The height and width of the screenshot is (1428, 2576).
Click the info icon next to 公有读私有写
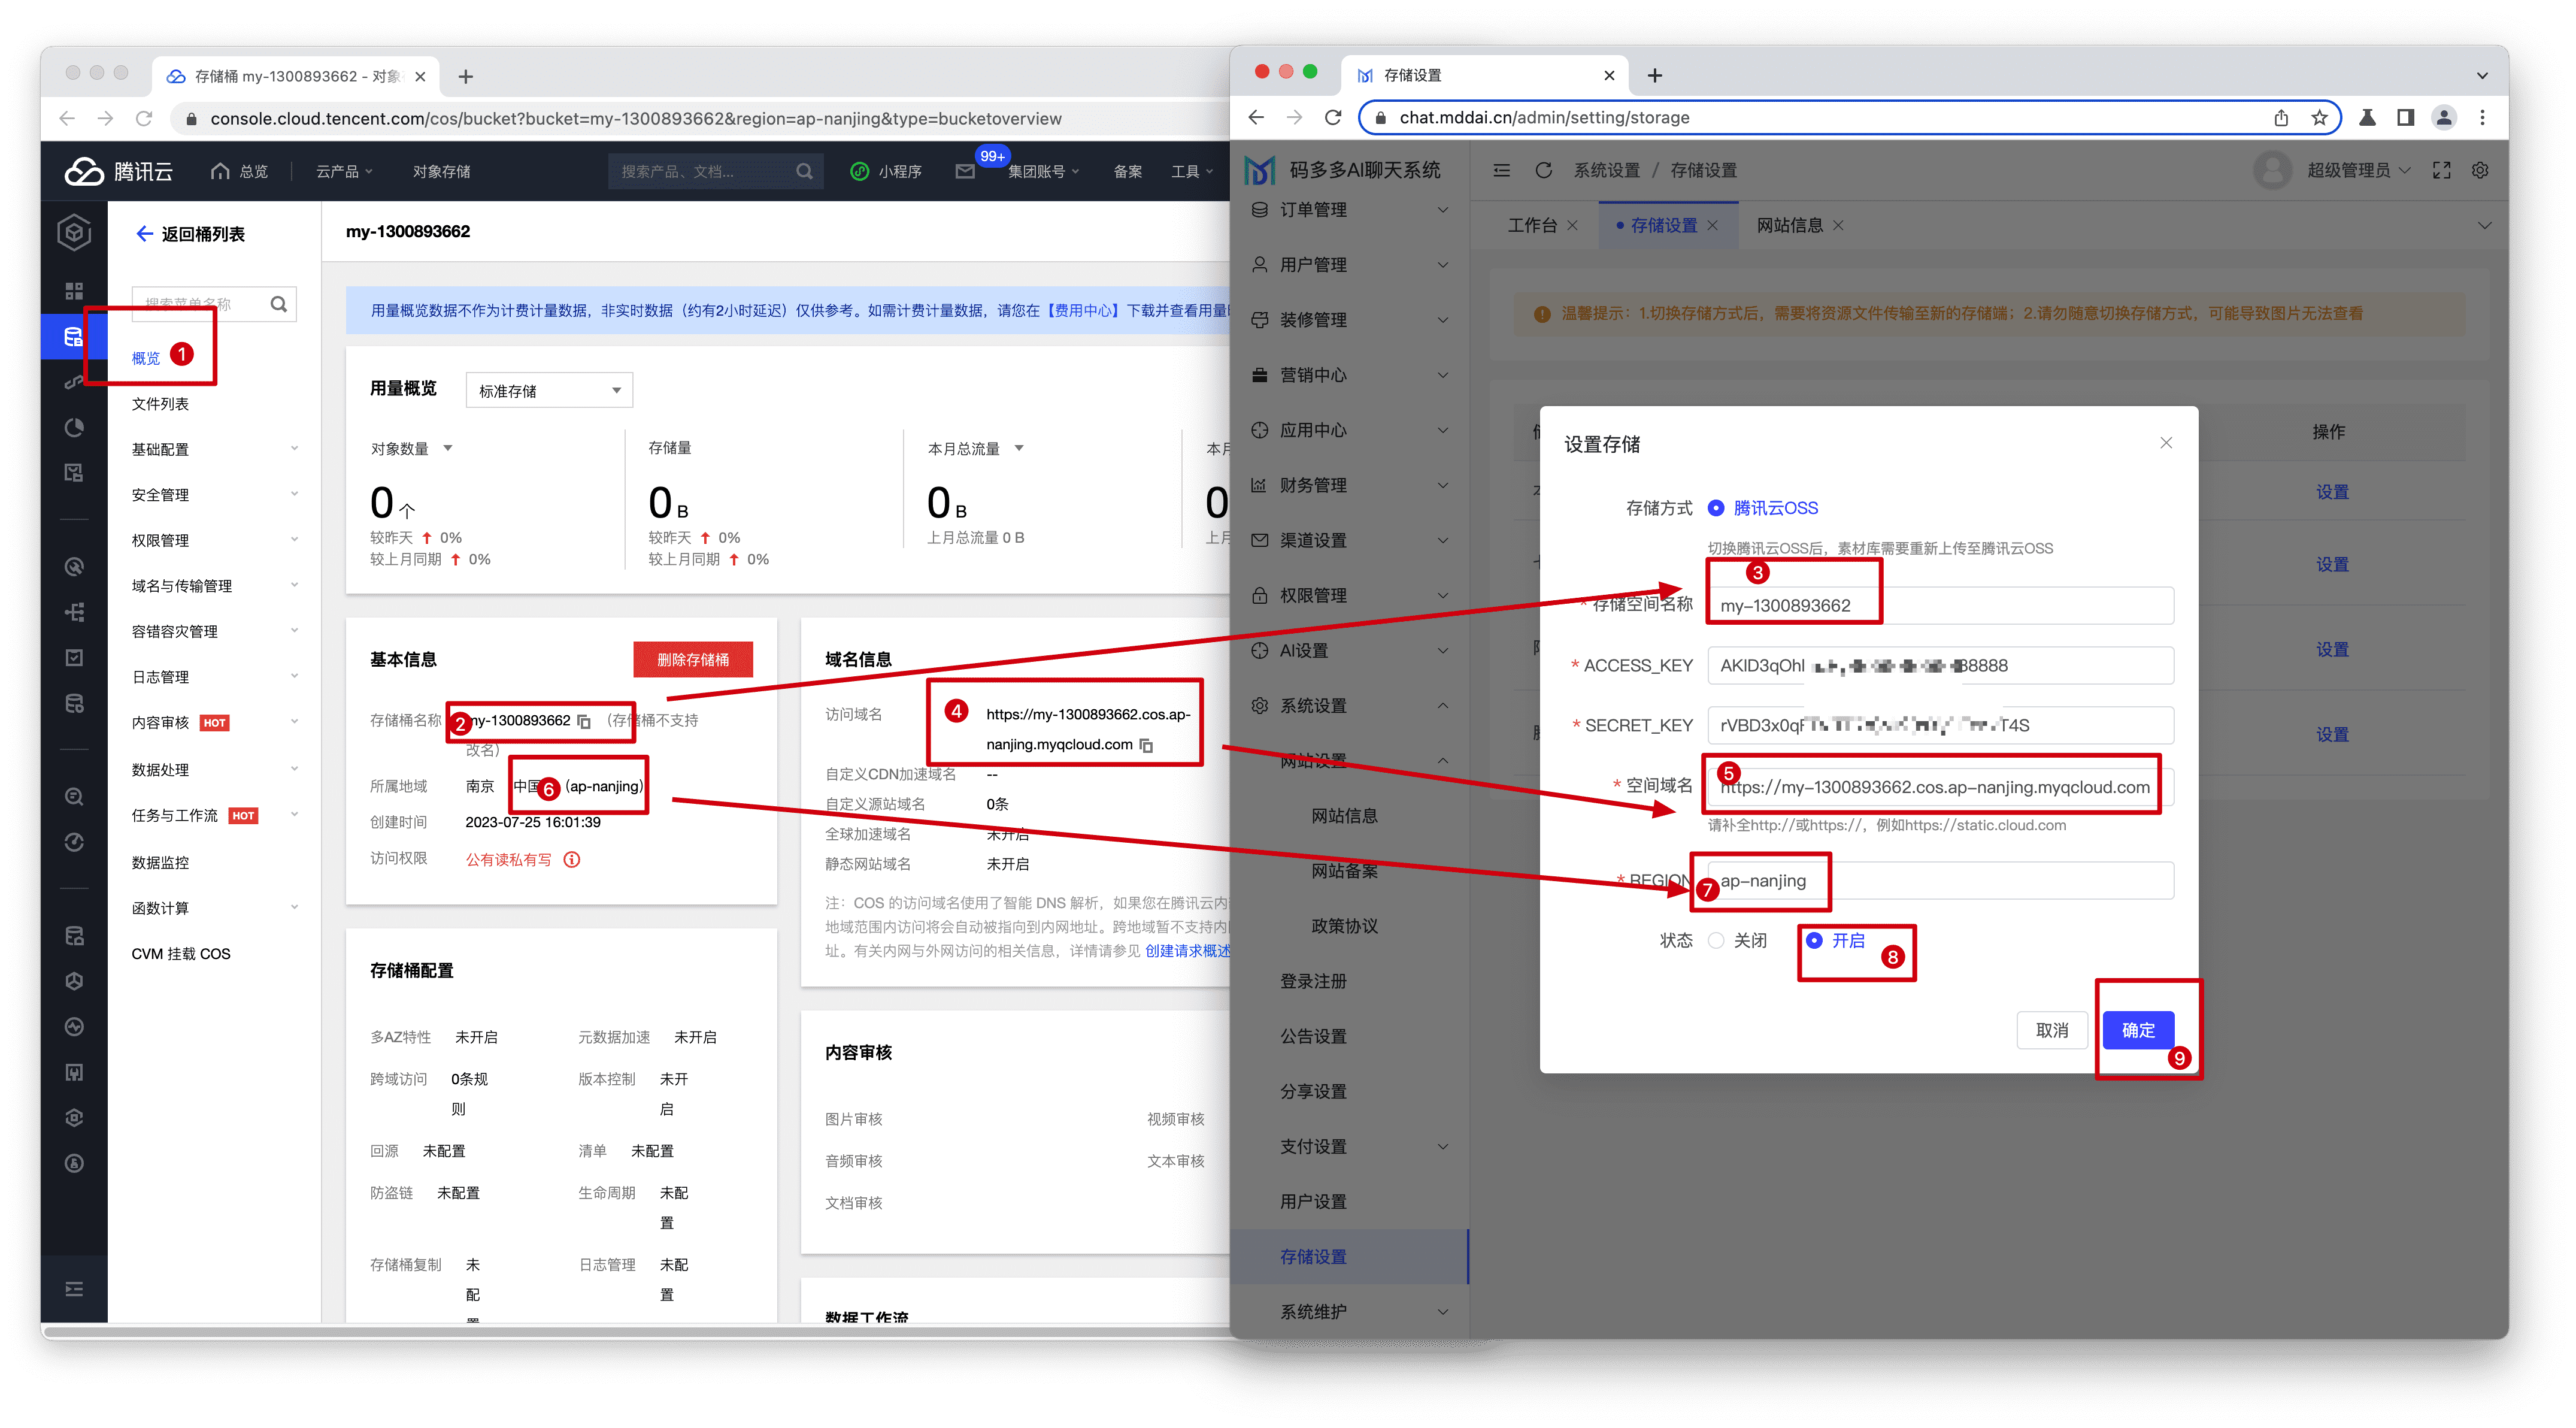click(x=572, y=860)
